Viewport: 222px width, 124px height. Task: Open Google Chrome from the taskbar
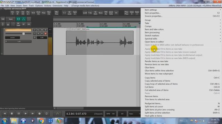click(x=41, y=121)
